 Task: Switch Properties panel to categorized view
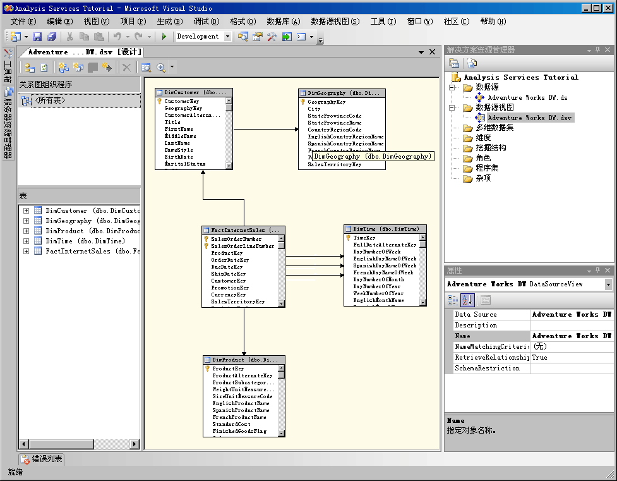click(x=454, y=300)
